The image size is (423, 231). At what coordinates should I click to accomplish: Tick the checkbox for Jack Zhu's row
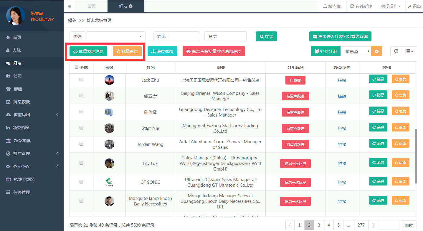(x=81, y=80)
